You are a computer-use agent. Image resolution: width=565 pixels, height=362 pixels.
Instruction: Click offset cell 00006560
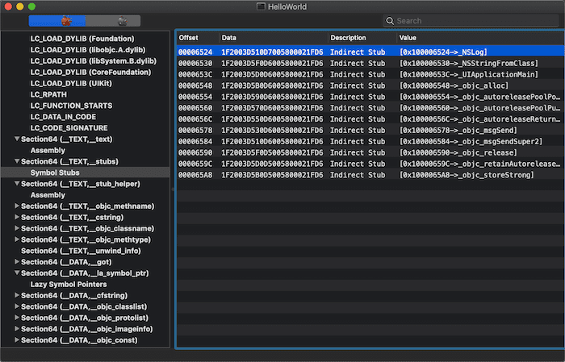(195, 107)
